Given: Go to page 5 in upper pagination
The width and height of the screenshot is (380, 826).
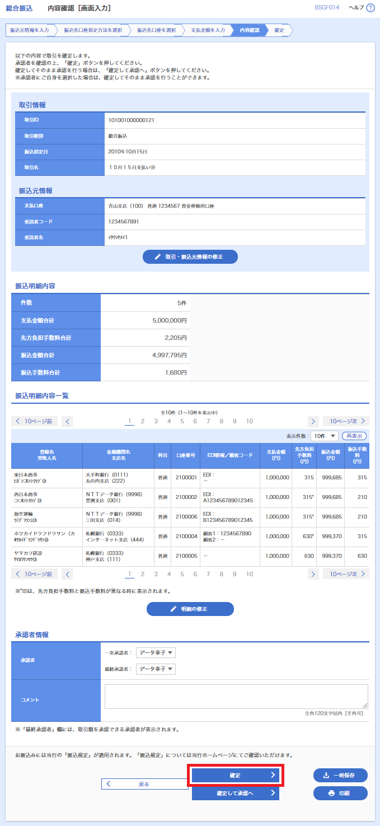Looking at the screenshot, I should click(182, 422).
